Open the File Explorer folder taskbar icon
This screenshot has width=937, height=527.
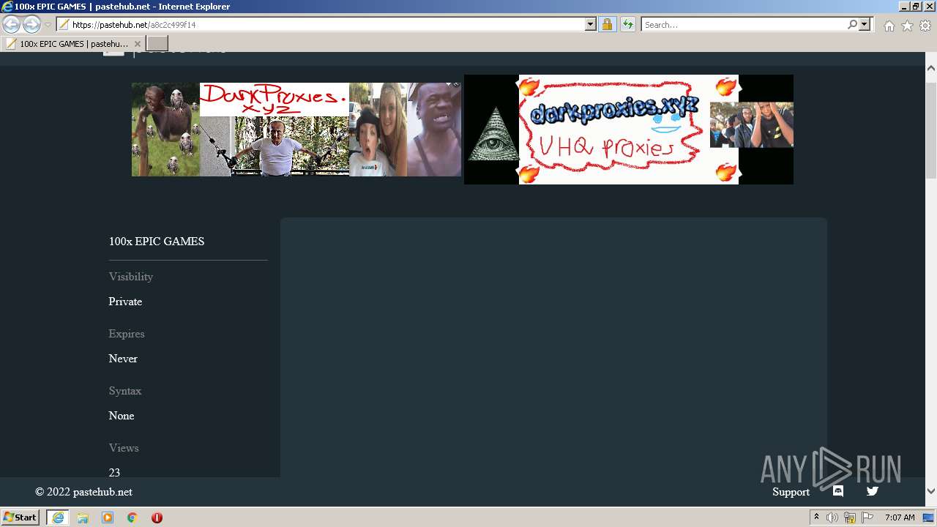pos(83,517)
